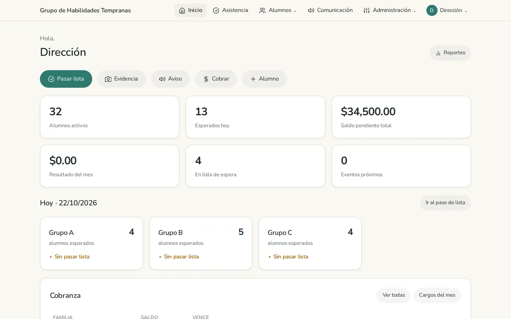Click the camera icon in Evidencia

108,79
